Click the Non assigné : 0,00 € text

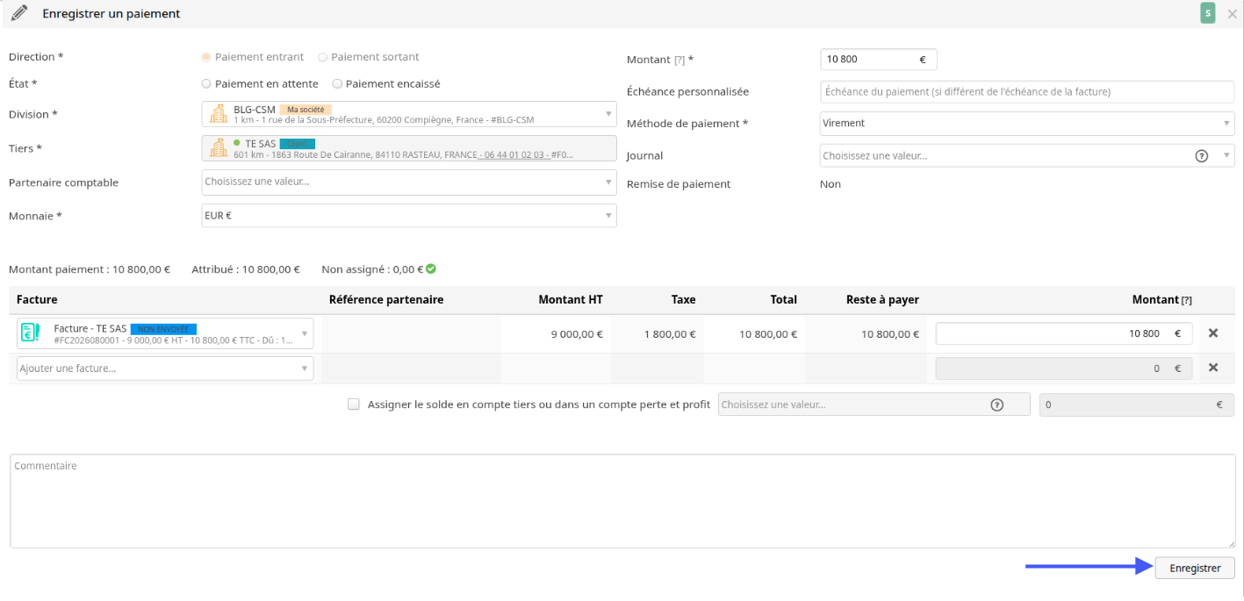(x=373, y=270)
